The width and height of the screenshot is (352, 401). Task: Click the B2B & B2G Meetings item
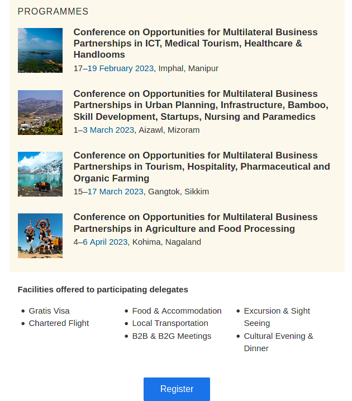click(172, 336)
